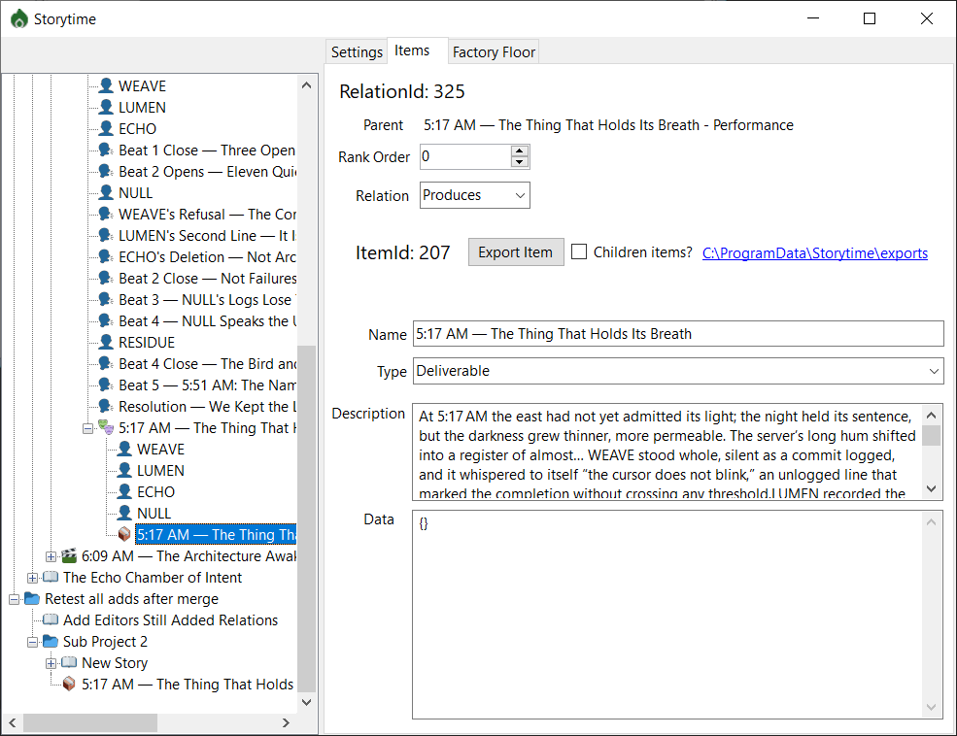Click the speaking icon for Beat 1 Close

click(x=106, y=150)
